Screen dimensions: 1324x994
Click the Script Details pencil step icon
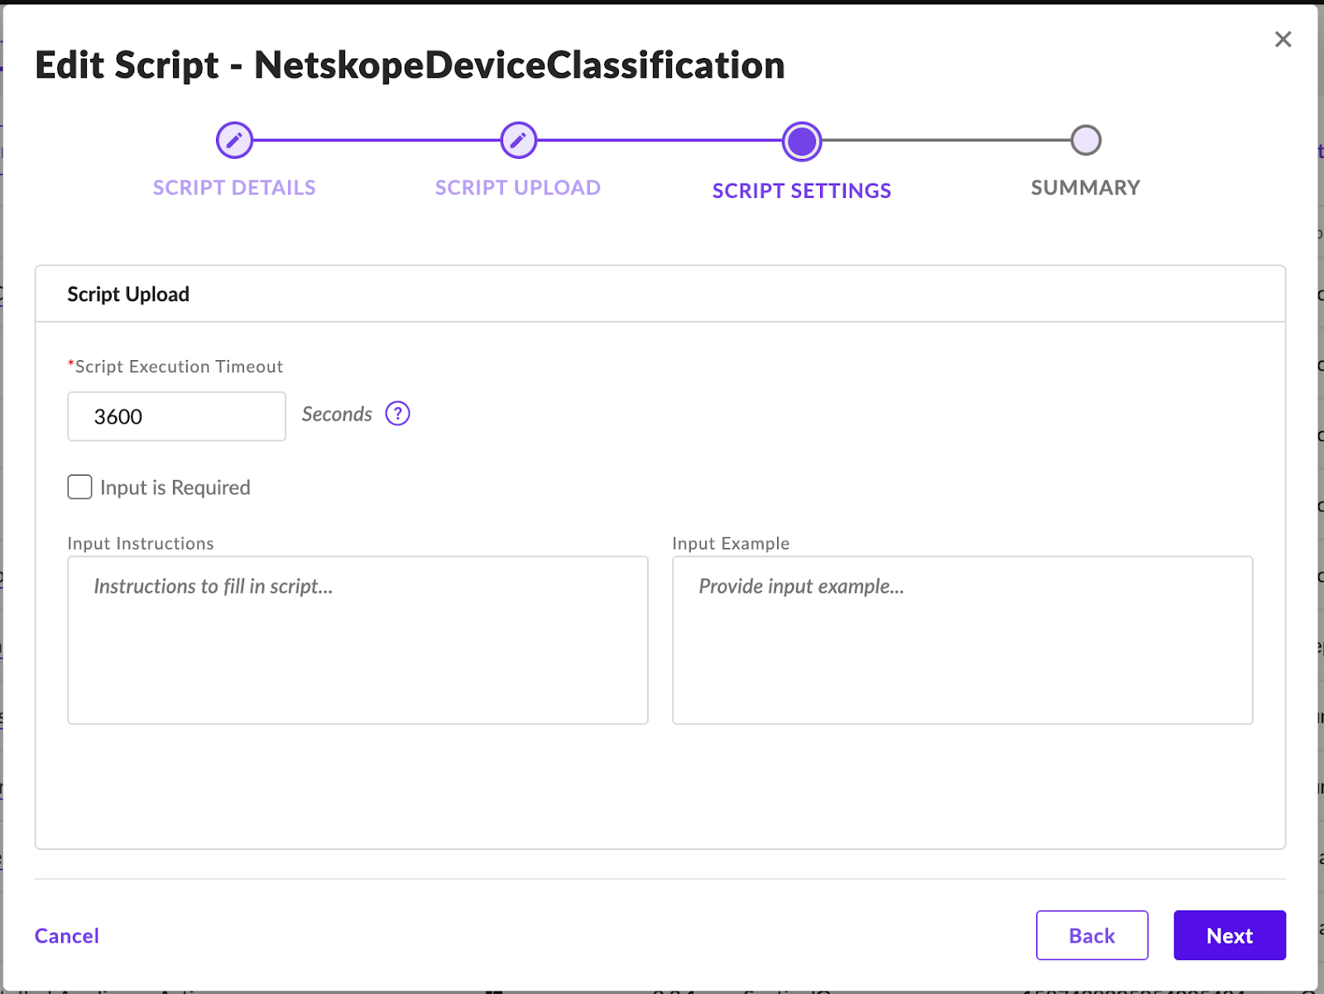pos(234,140)
